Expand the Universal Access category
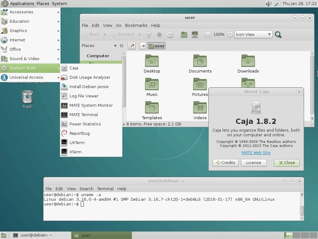The image size is (318, 239). point(30,77)
